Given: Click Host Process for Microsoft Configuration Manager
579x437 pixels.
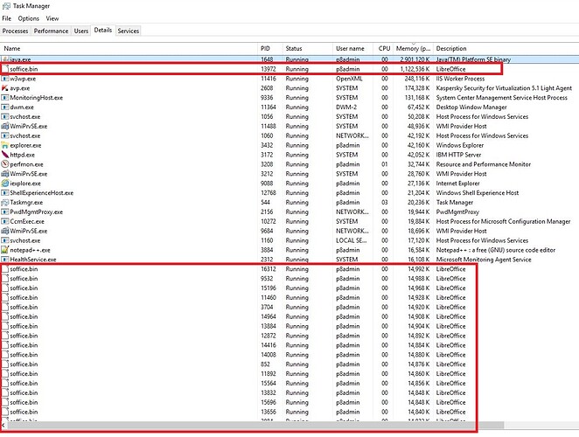Looking at the screenshot, I should pos(503,221).
